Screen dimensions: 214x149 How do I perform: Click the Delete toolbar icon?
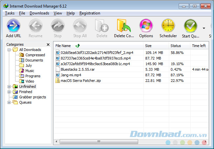(102, 26)
